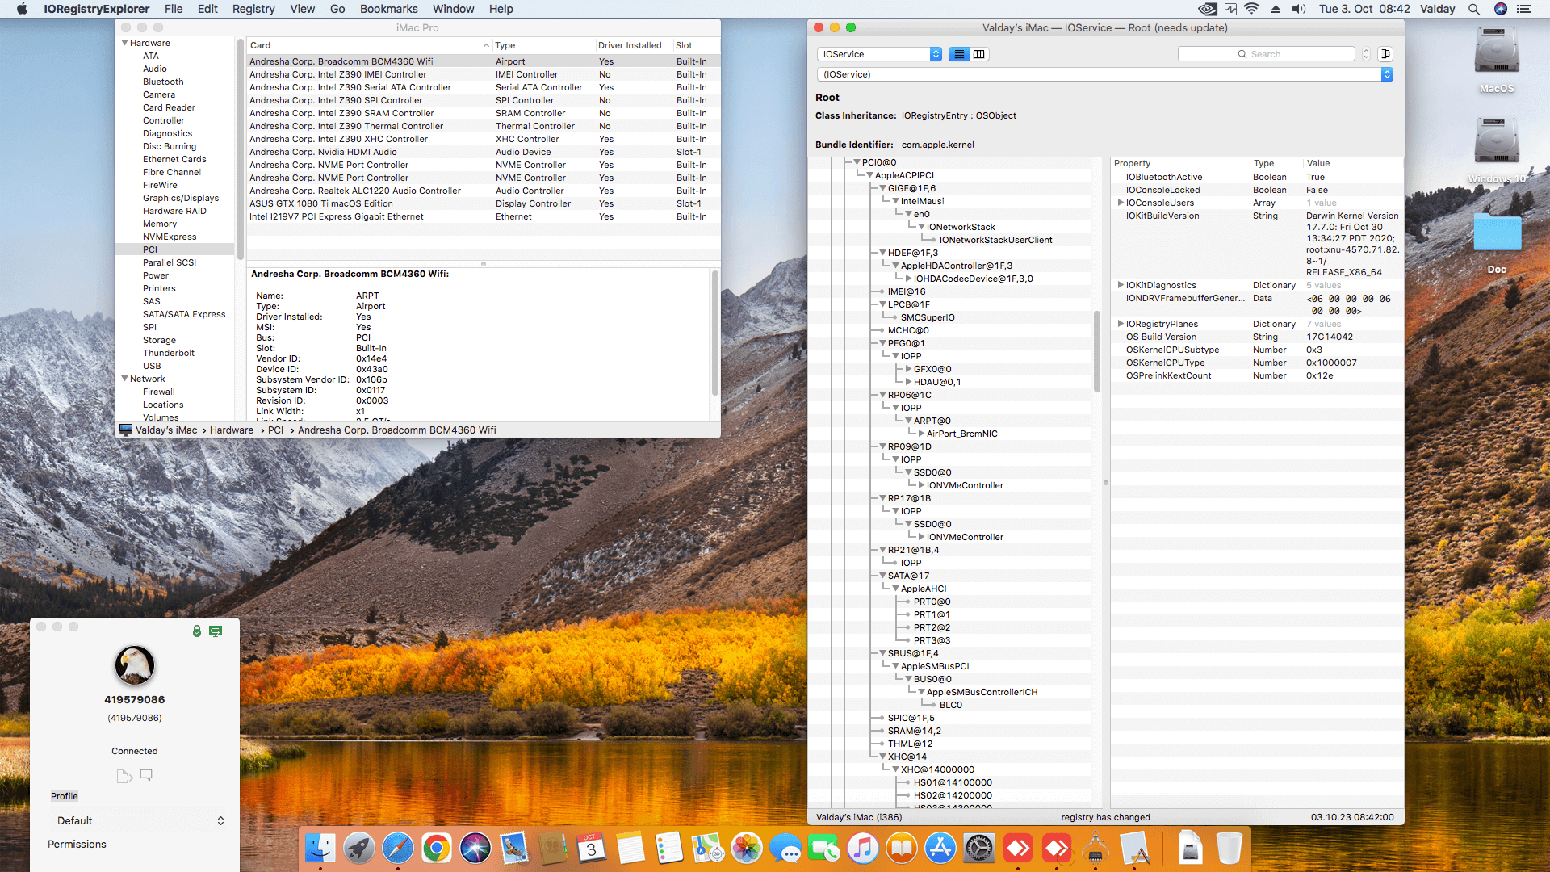Viewport: 1550px width, 872px height.
Task: Open the volume control in menu bar
Action: point(1299,9)
